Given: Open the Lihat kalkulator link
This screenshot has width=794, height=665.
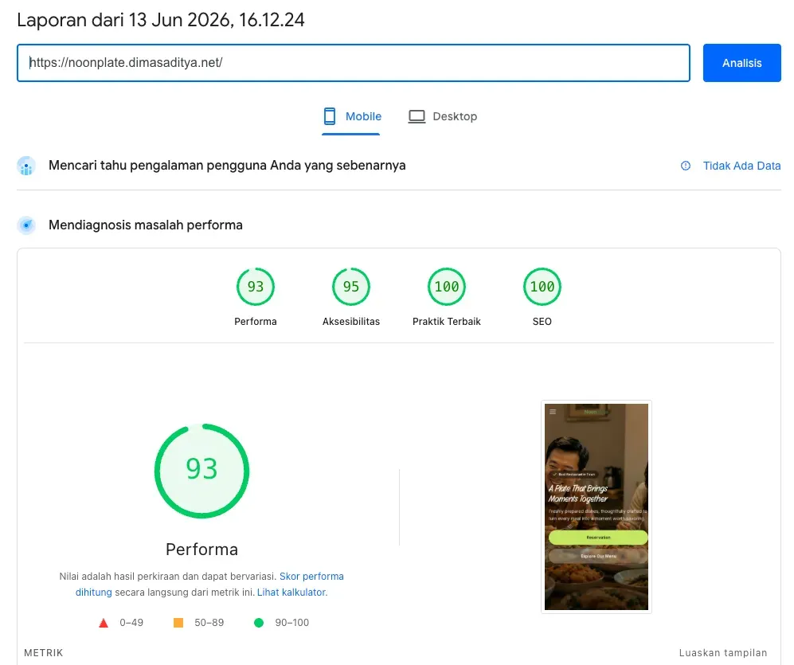Looking at the screenshot, I should coord(292,592).
